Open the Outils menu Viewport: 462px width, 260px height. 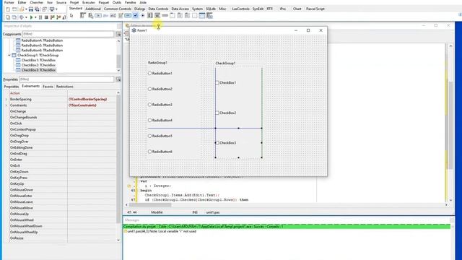[x=117, y=2]
